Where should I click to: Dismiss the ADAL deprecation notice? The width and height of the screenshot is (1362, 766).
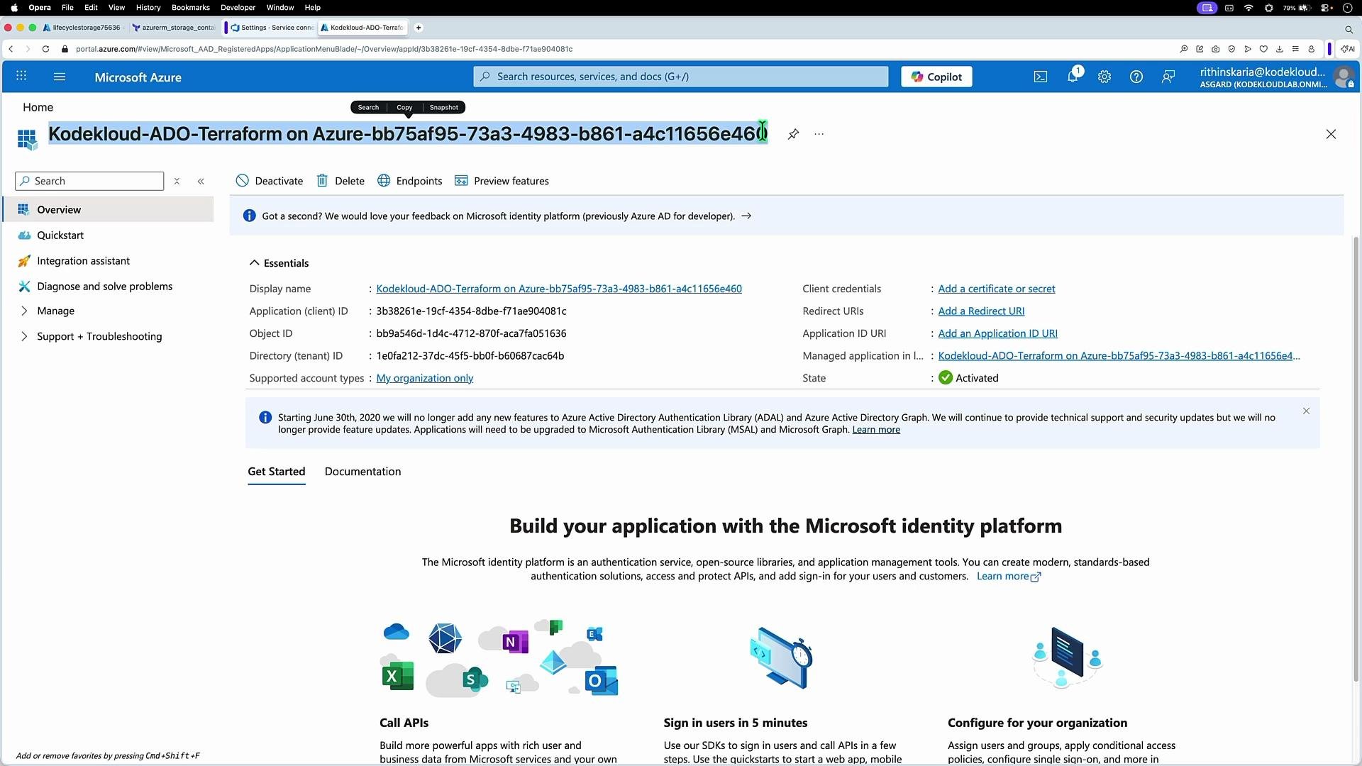1306,411
